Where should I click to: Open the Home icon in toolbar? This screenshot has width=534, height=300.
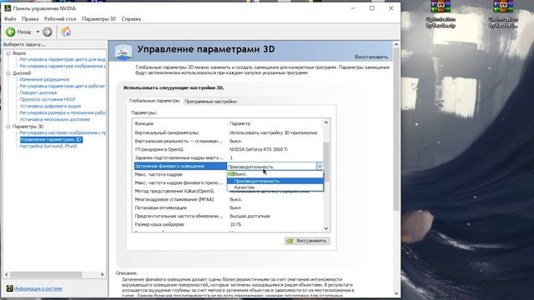(x=66, y=32)
